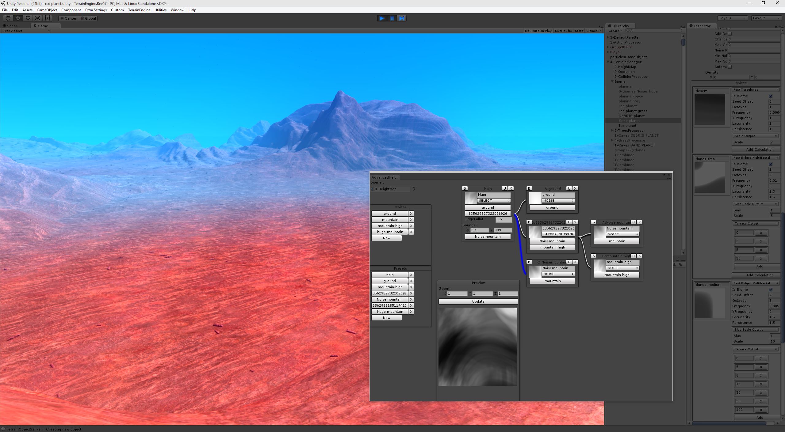The image size is (785, 432).
Task: Expand the 2-TreesProcessor hierarchy item
Action: click(x=611, y=130)
